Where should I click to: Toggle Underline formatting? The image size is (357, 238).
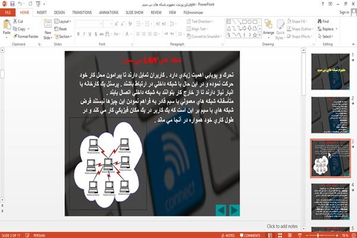coord(90,34)
